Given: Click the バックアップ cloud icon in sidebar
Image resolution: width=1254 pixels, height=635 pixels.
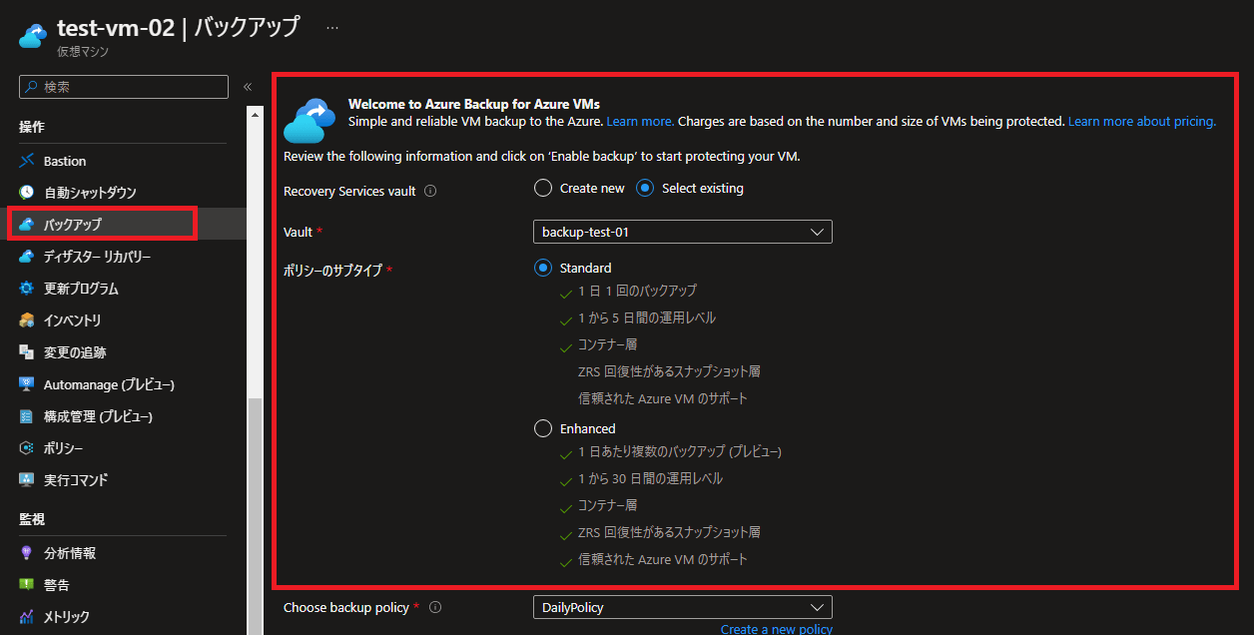Looking at the screenshot, I should (x=27, y=225).
